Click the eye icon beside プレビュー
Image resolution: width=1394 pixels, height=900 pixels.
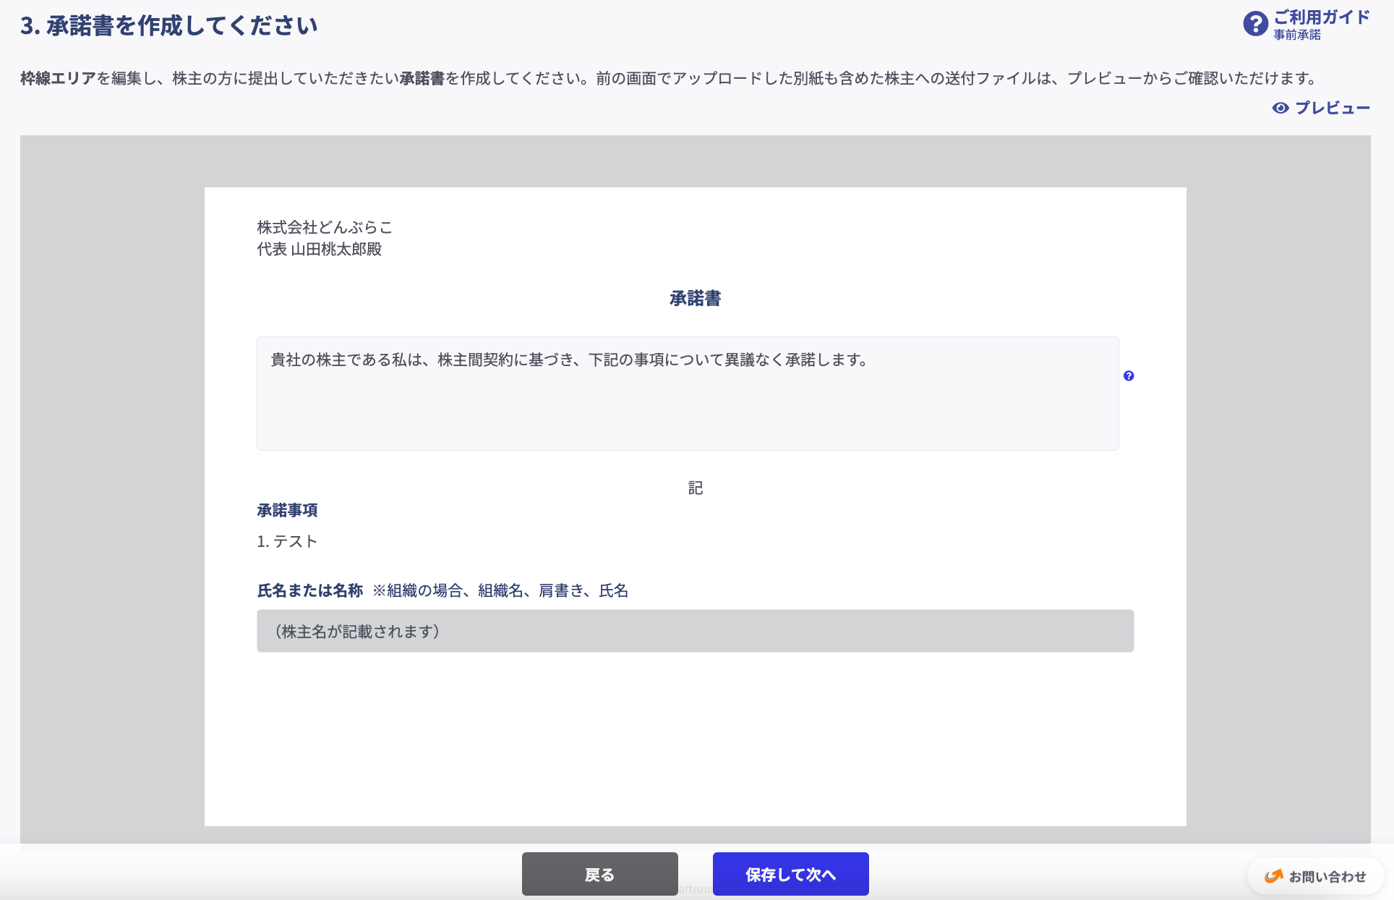point(1280,109)
